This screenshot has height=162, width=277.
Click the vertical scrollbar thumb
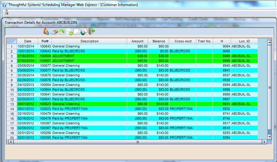[269, 88]
